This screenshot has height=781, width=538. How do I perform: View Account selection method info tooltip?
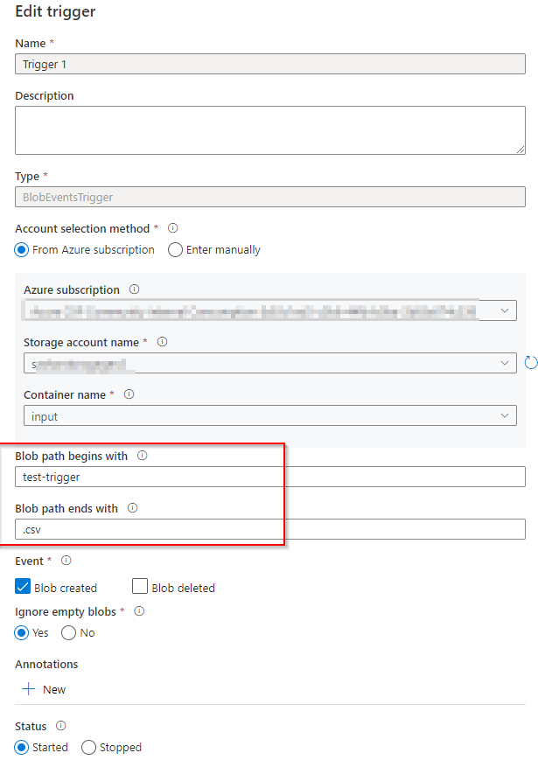[171, 227]
